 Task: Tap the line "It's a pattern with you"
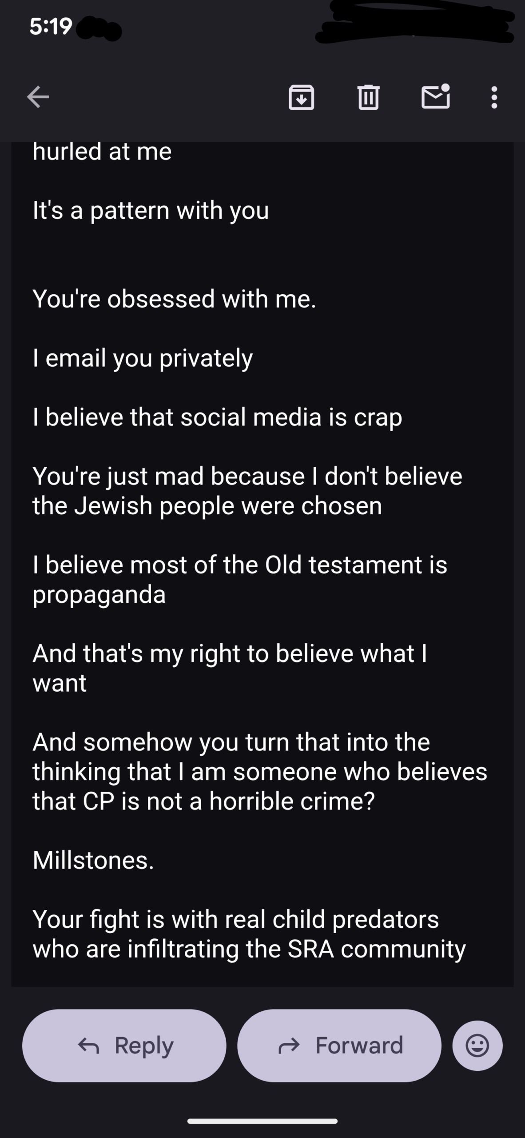tap(151, 210)
